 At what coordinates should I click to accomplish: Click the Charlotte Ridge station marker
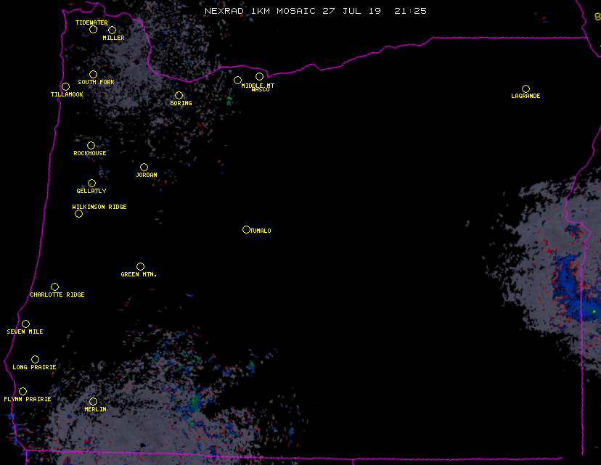pyautogui.click(x=54, y=287)
